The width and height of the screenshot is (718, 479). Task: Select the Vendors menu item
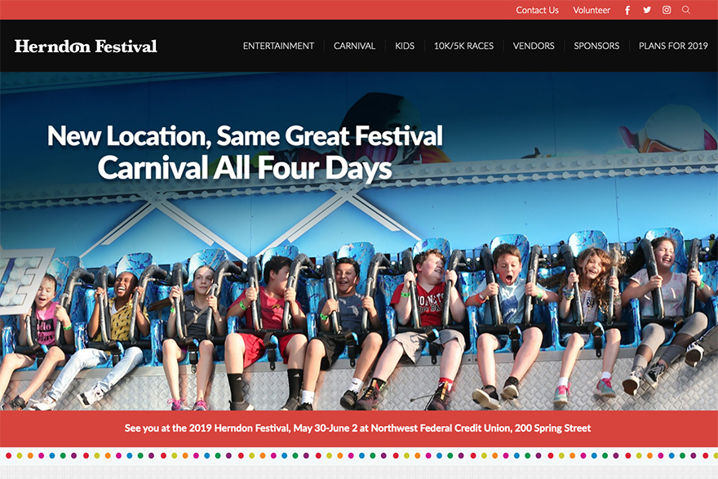pos(534,46)
